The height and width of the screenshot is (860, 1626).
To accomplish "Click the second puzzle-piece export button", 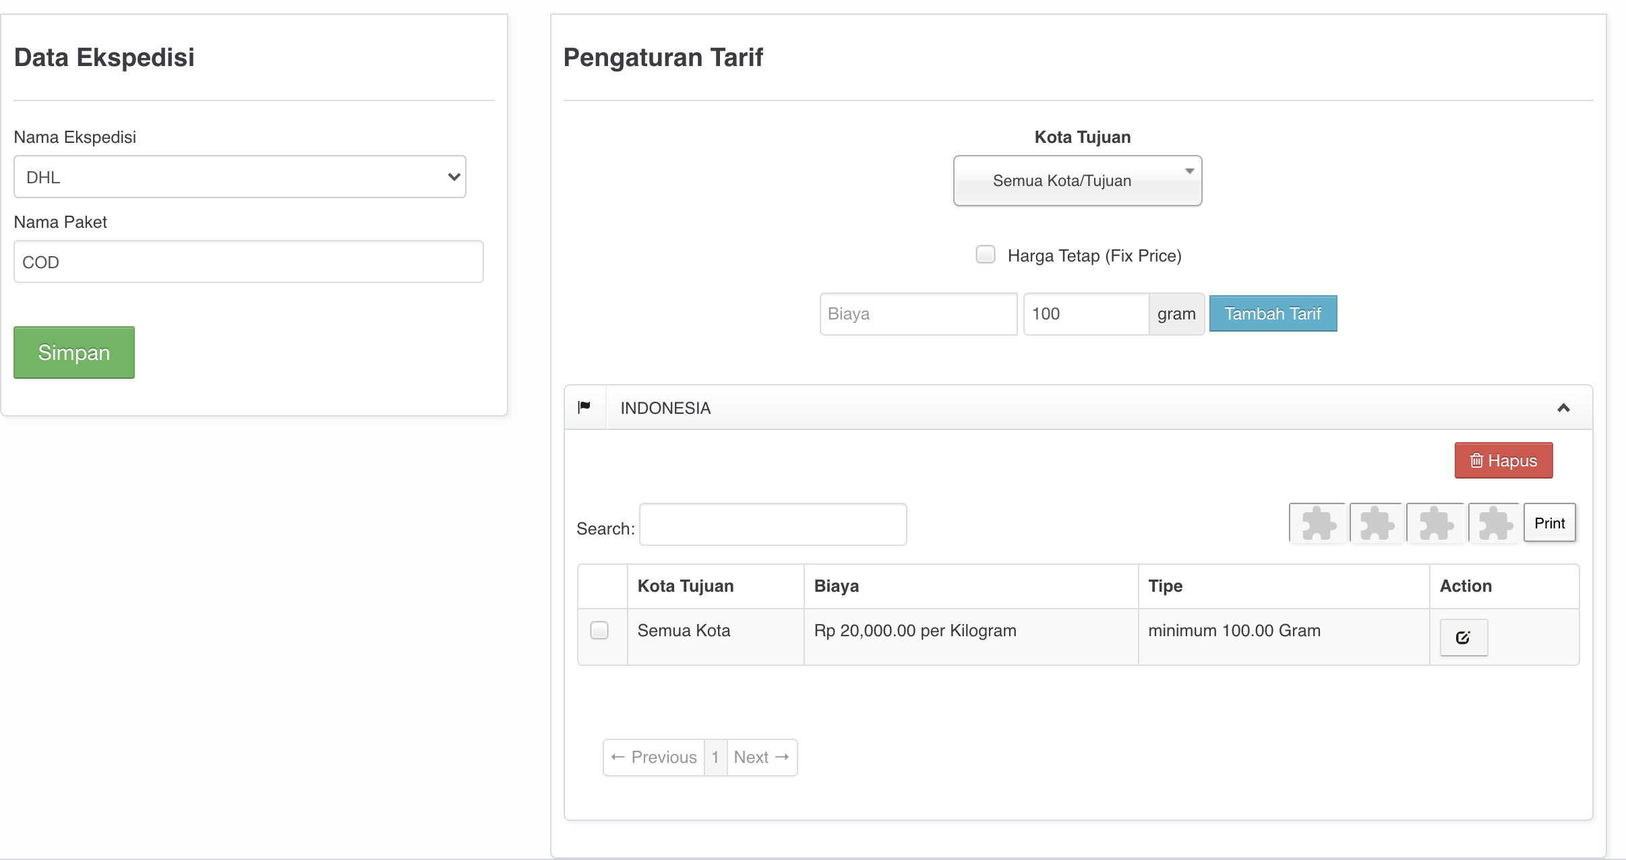I will (1376, 523).
